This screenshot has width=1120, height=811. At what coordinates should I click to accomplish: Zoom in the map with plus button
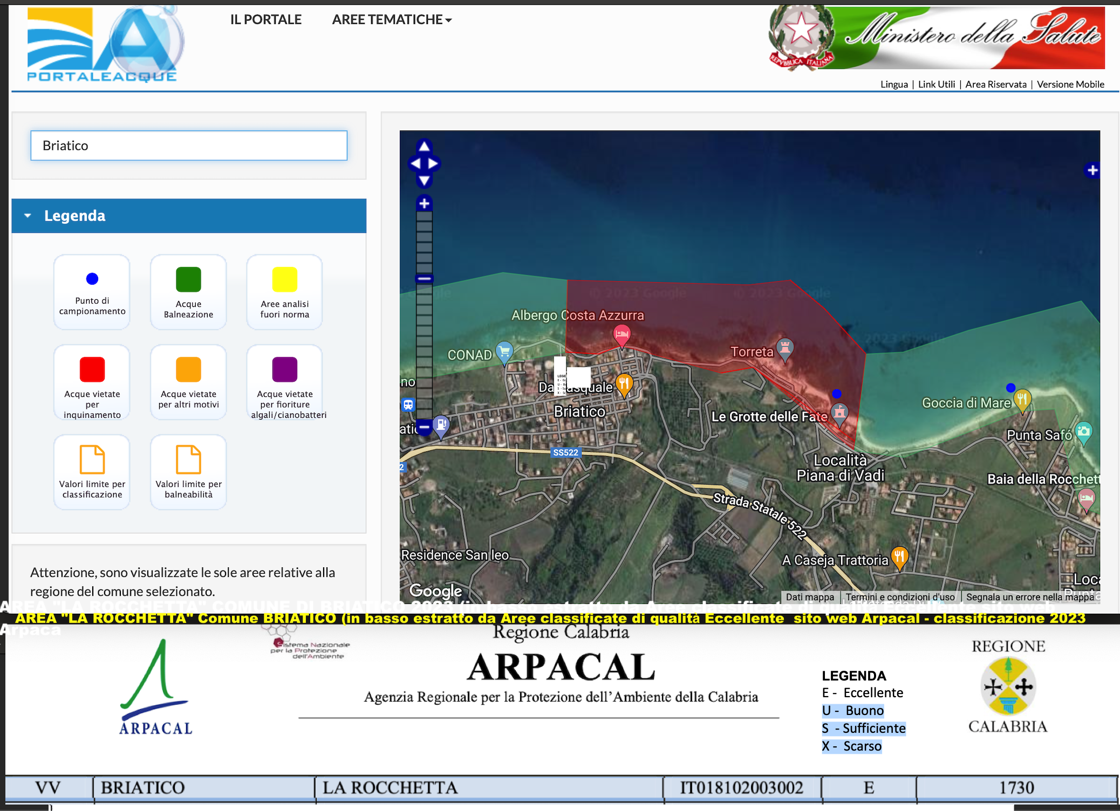pyautogui.click(x=424, y=203)
